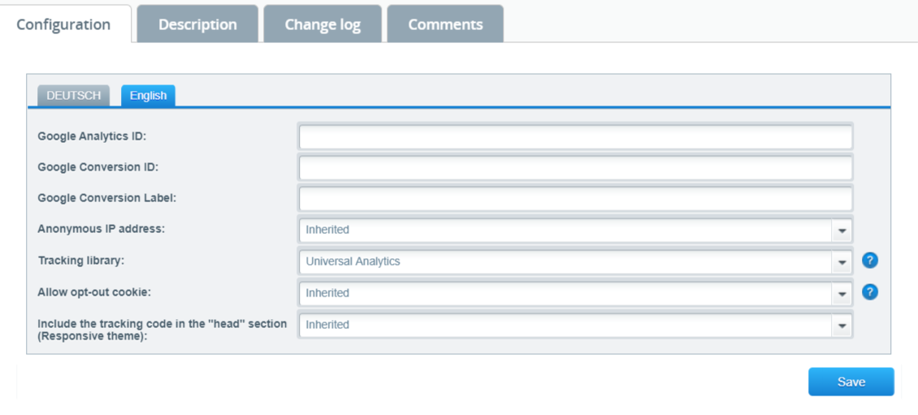Click the Anonymous IP address dropdown arrow
This screenshot has width=918, height=415.
(x=842, y=231)
